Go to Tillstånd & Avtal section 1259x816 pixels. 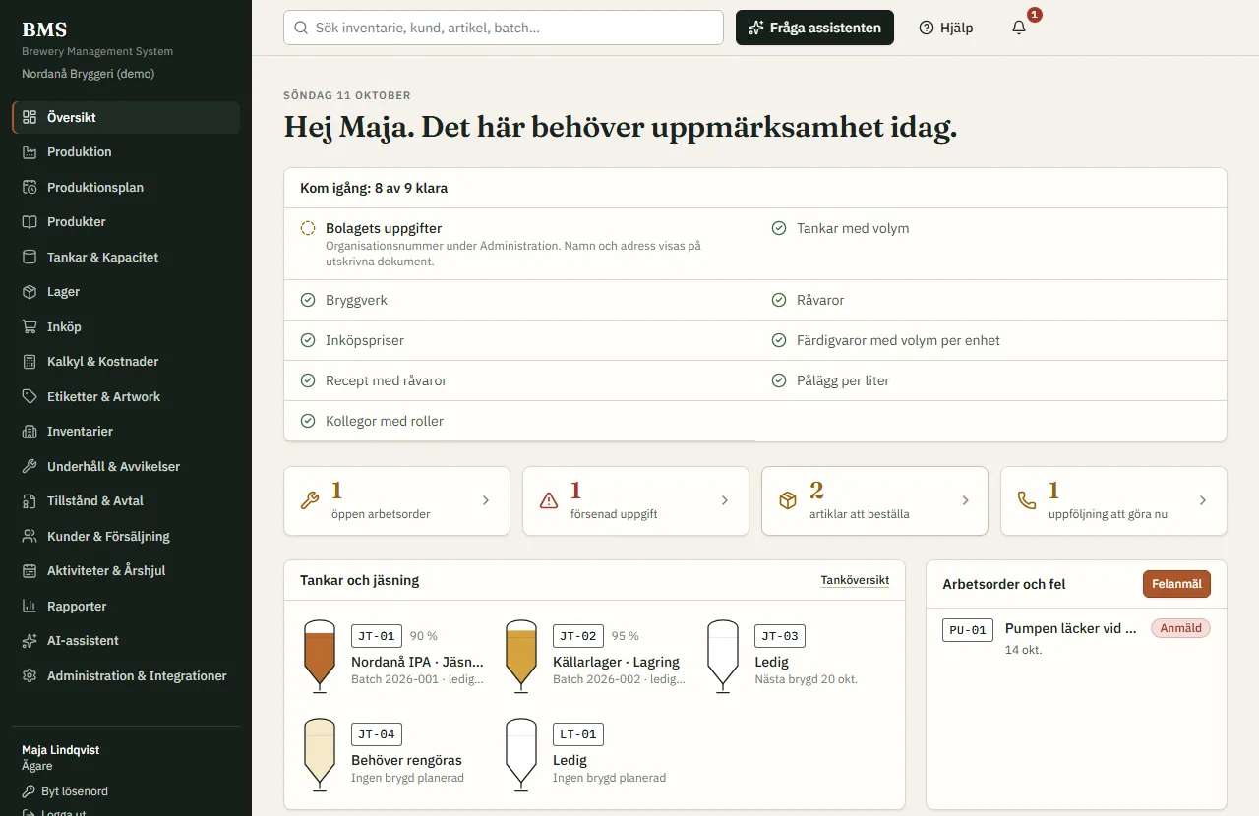(x=126, y=501)
